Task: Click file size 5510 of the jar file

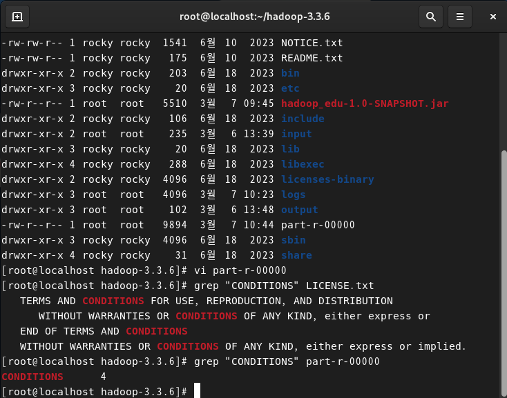Action: coord(175,103)
